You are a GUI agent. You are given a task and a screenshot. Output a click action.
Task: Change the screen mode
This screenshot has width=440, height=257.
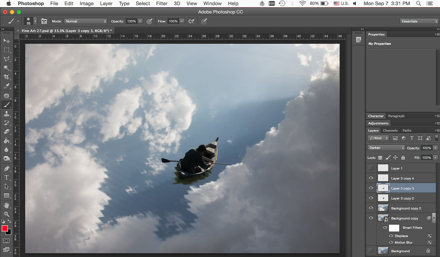(x=6, y=250)
